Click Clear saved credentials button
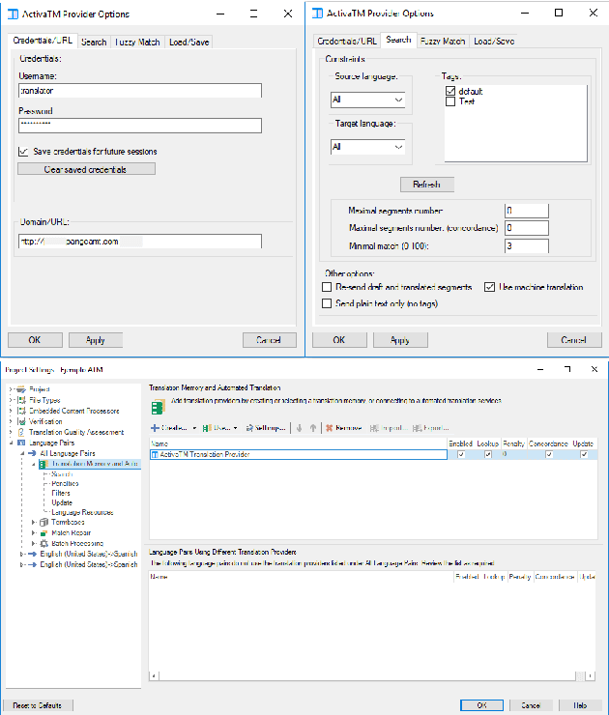609x715 pixels. (x=86, y=169)
